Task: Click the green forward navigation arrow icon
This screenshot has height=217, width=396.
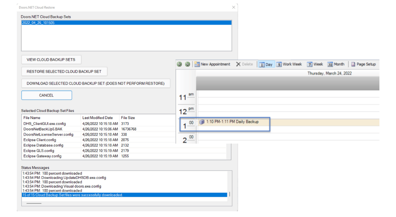Action: point(188,64)
